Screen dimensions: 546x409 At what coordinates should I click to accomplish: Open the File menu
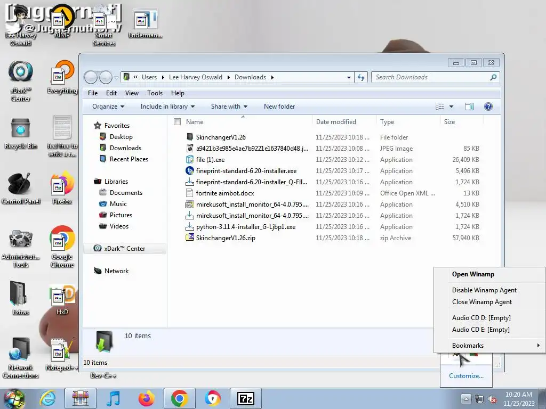pyautogui.click(x=93, y=93)
